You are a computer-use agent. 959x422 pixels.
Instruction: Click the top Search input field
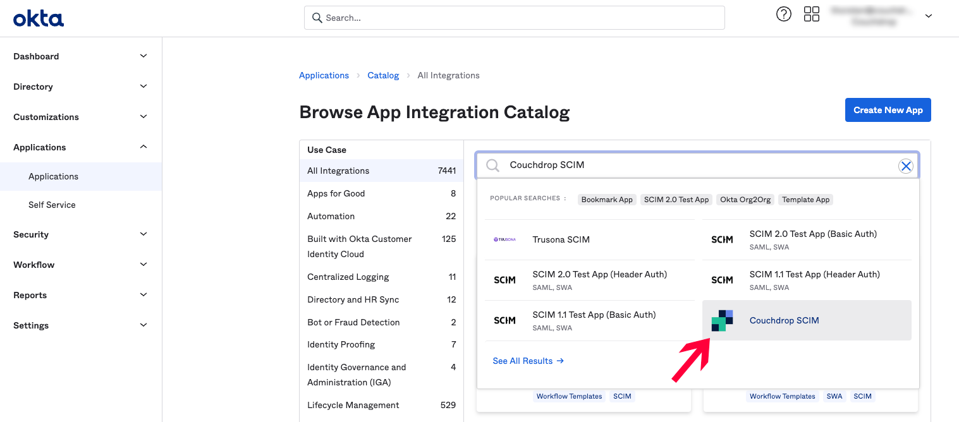(x=514, y=18)
